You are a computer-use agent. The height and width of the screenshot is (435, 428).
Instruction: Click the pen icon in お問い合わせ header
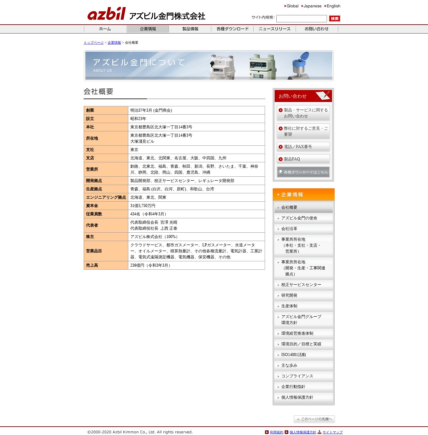point(323,95)
